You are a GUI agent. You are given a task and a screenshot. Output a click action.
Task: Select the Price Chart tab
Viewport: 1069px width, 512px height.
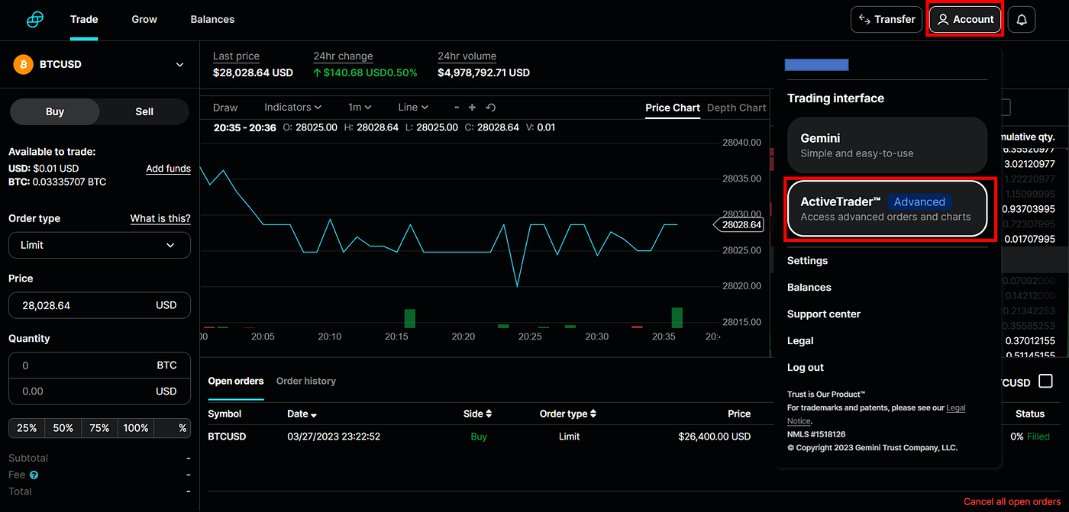point(673,108)
